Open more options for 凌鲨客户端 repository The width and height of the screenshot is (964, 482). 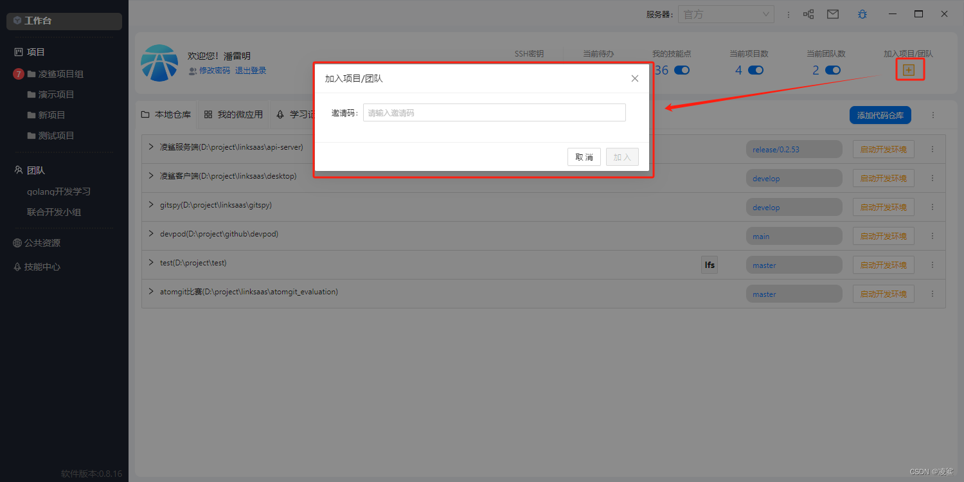(x=933, y=178)
